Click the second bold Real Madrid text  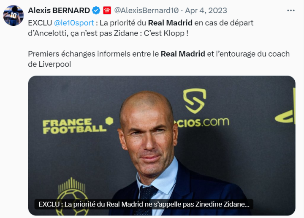pos(183,54)
